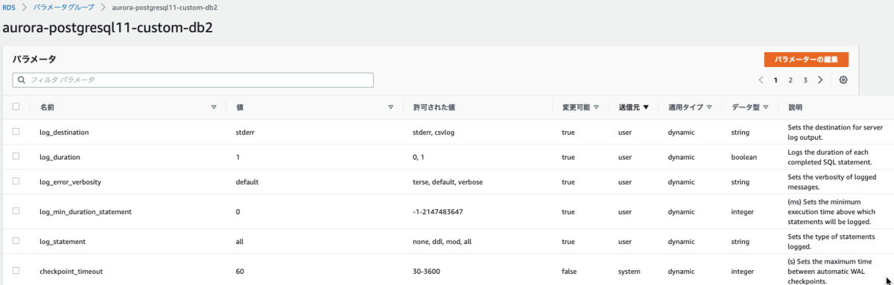
Task: Go to next page with right chevron
Action: click(820, 80)
